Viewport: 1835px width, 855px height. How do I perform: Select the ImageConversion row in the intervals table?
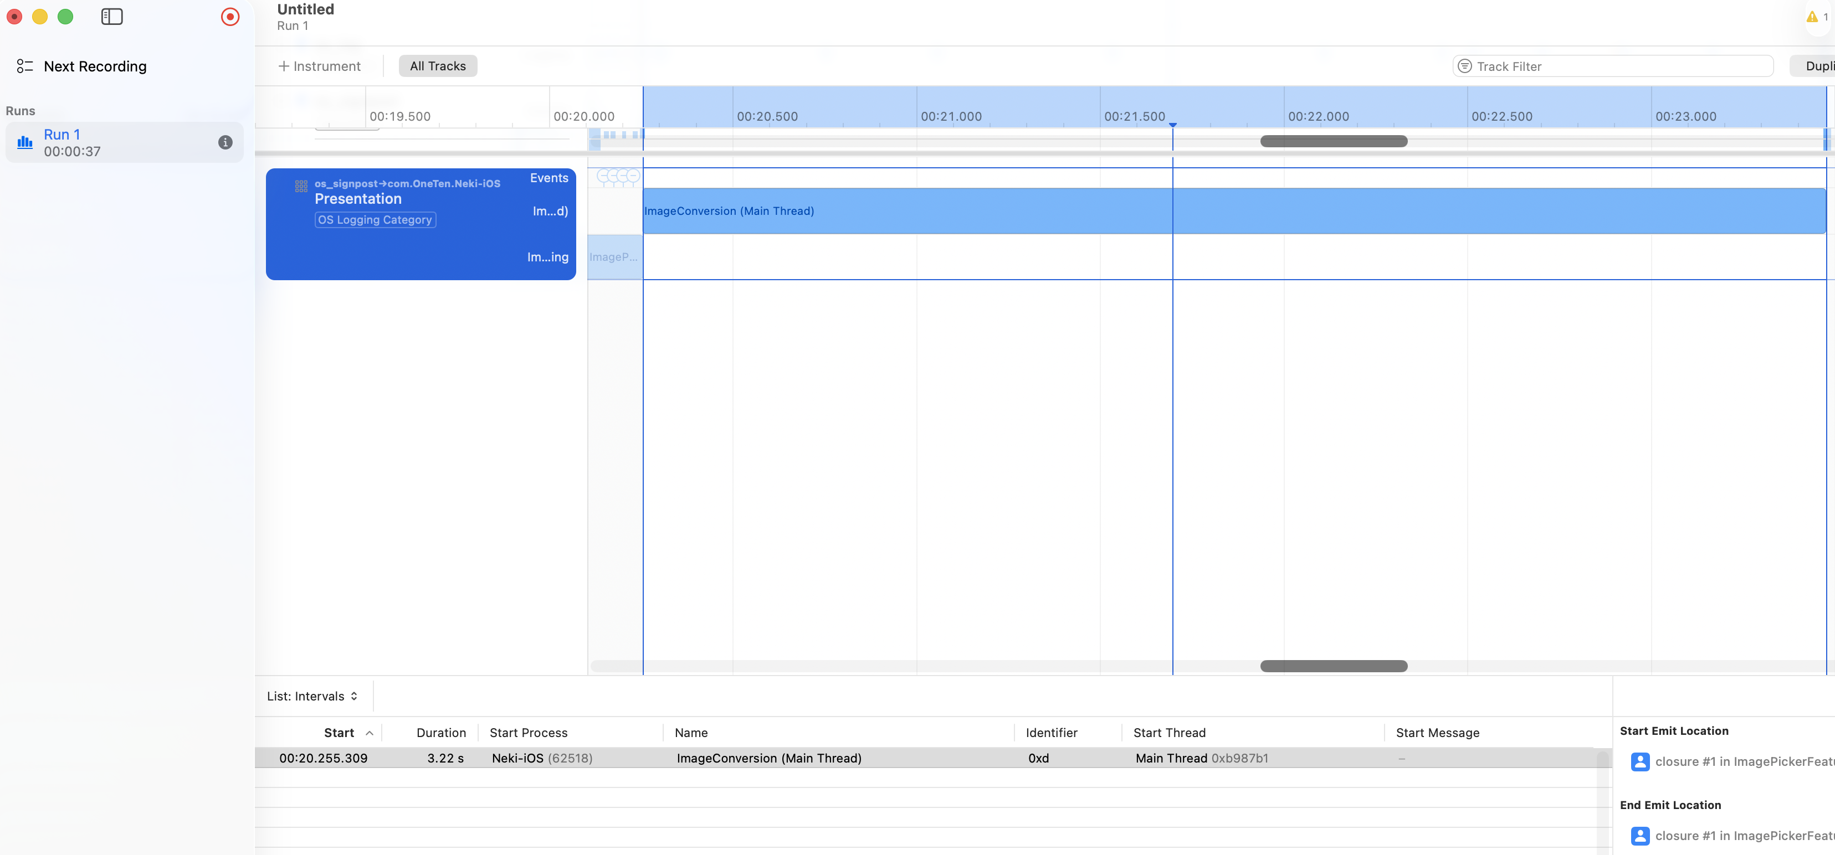pyautogui.click(x=770, y=758)
